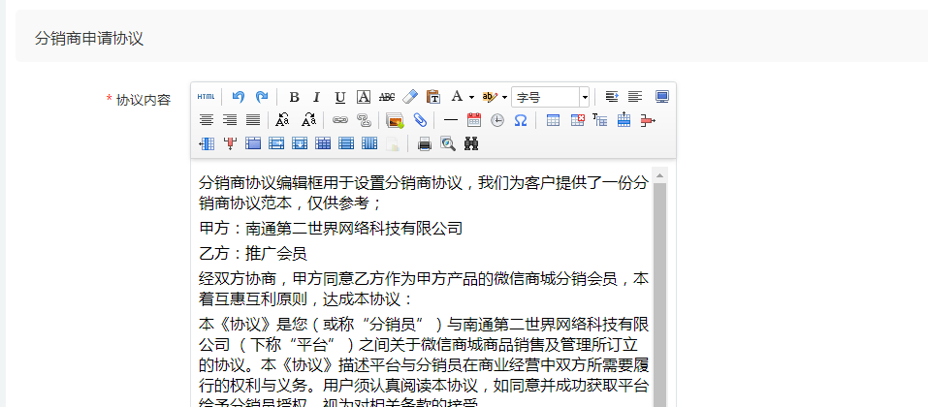
Task: Delete the current table row
Action: pyautogui.click(x=648, y=121)
